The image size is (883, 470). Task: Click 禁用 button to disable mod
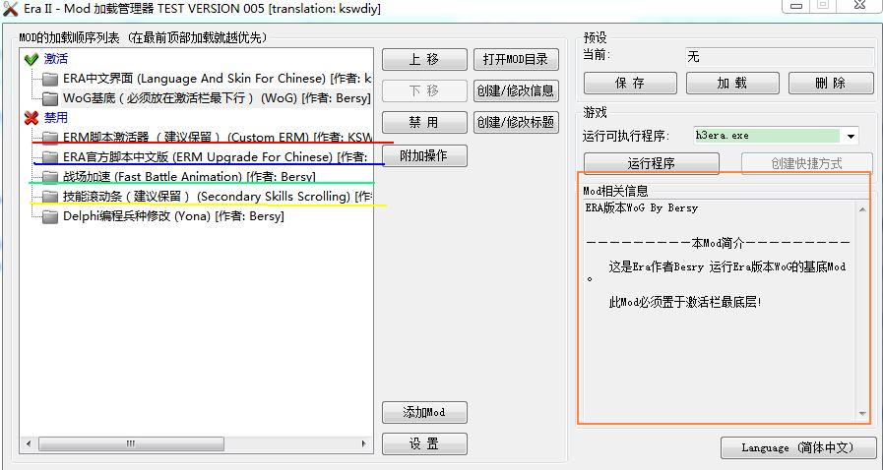coord(423,123)
